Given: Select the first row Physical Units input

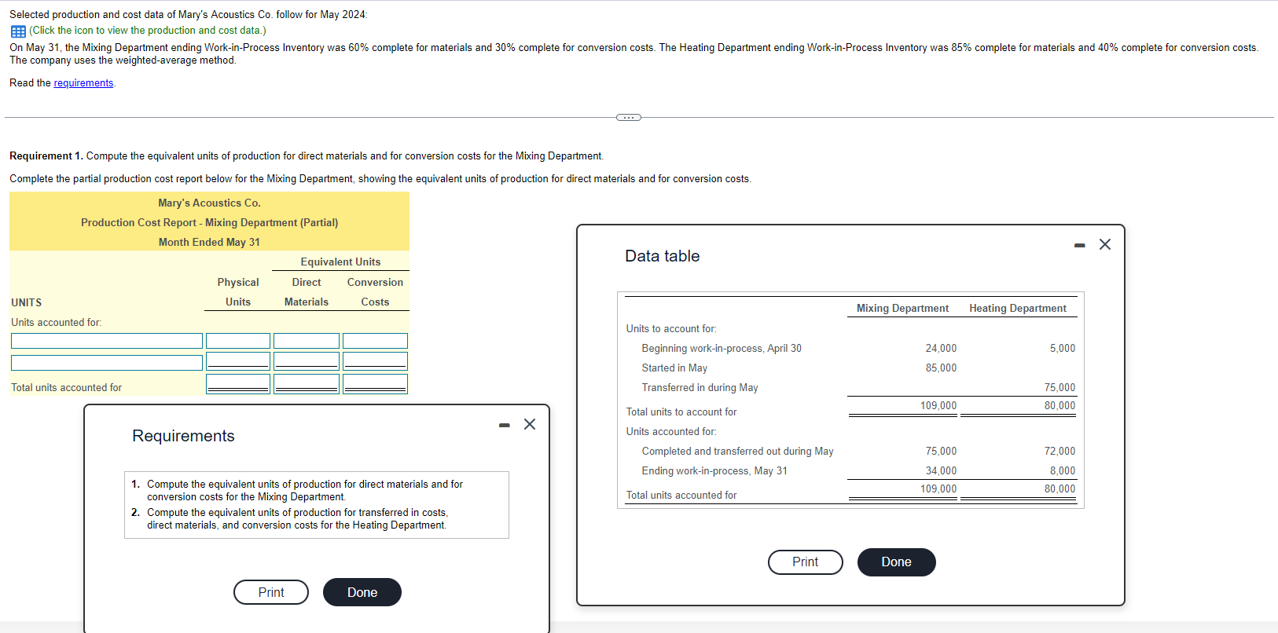Looking at the screenshot, I should point(238,341).
